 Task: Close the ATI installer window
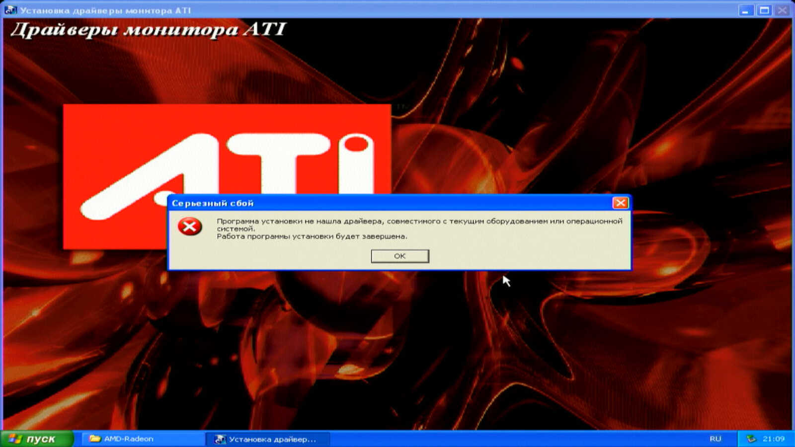783,10
